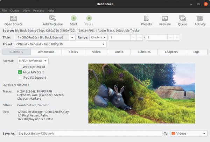
Task: Switch to the Dimensions tab
Action: (x=46, y=52)
